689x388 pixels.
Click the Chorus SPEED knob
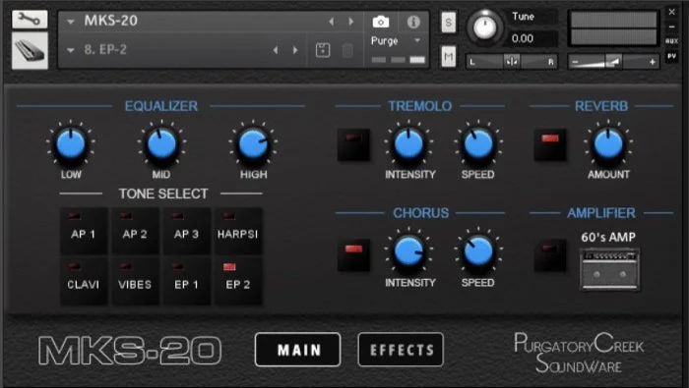click(x=478, y=251)
